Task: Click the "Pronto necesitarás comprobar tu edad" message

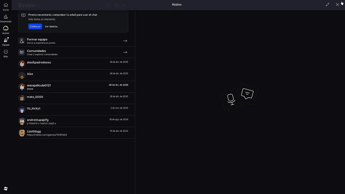Action: pyautogui.click(x=63, y=15)
